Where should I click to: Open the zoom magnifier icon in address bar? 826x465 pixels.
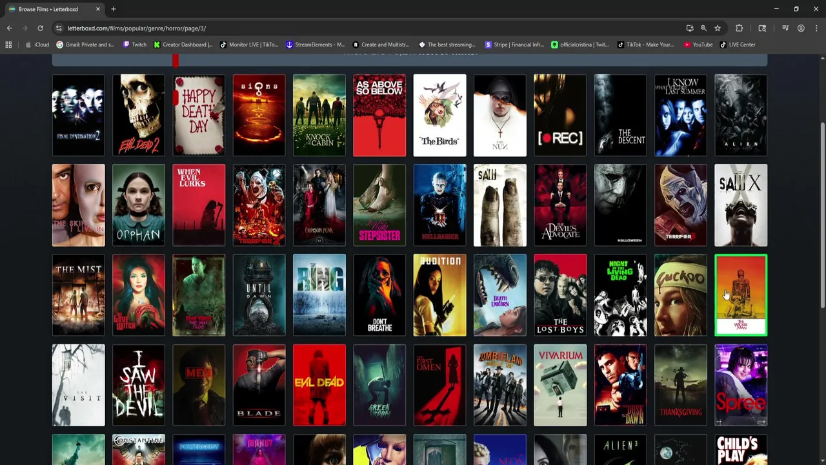(703, 28)
